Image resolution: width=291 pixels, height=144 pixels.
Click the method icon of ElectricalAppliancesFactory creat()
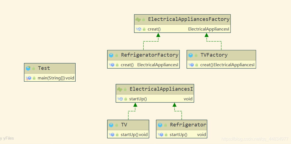coord(139,29)
